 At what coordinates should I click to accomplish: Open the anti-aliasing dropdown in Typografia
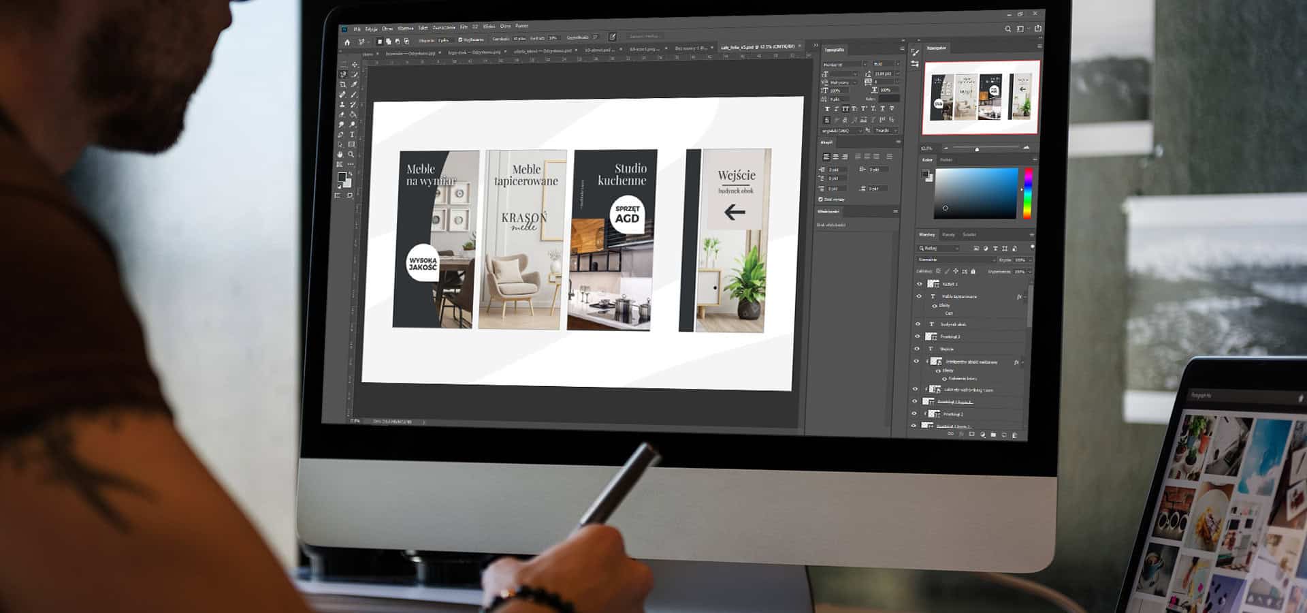pyautogui.click(x=887, y=130)
